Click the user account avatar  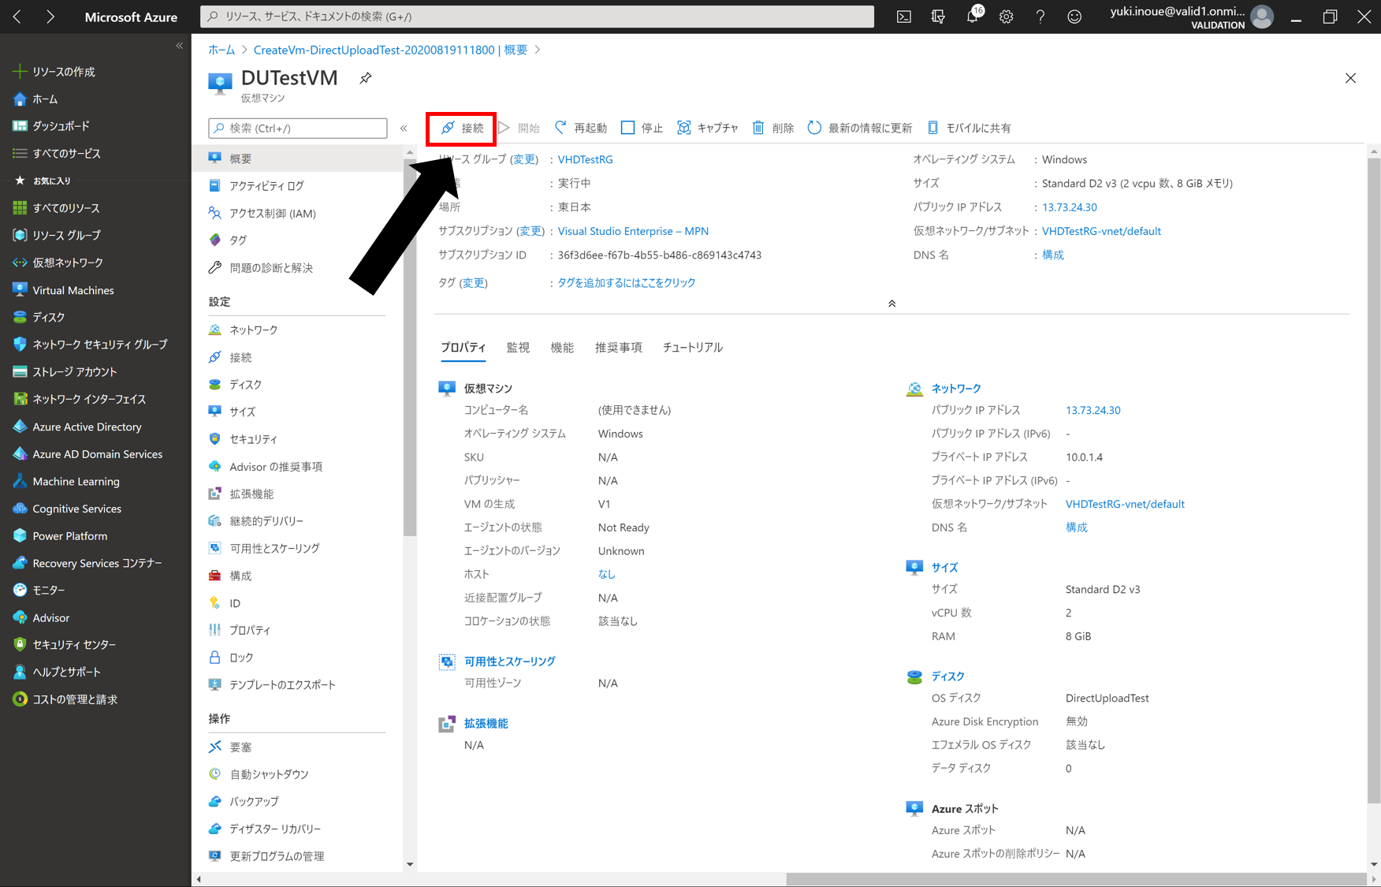pos(1262,17)
